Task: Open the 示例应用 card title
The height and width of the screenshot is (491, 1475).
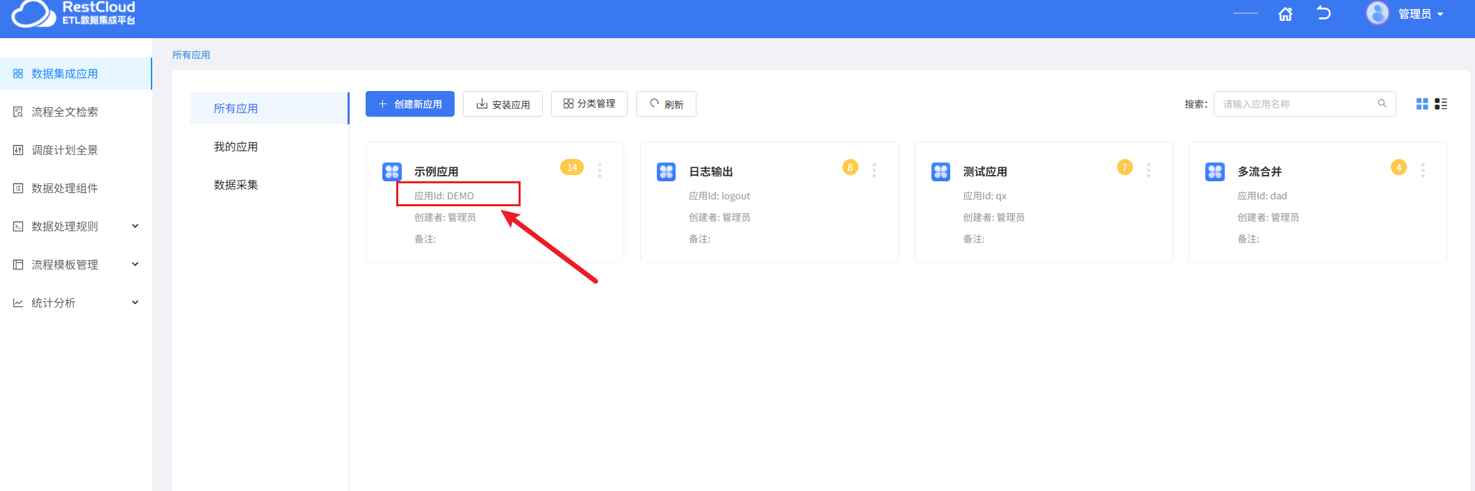Action: point(437,172)
